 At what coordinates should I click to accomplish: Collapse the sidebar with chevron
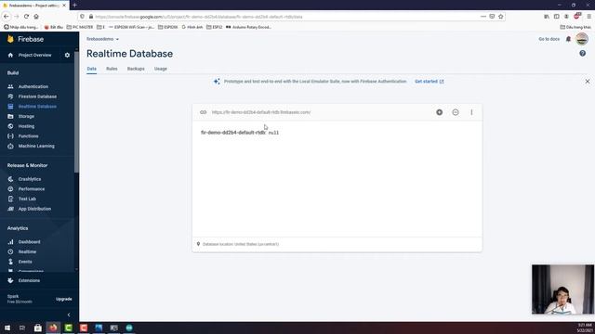tap(69, 315)
